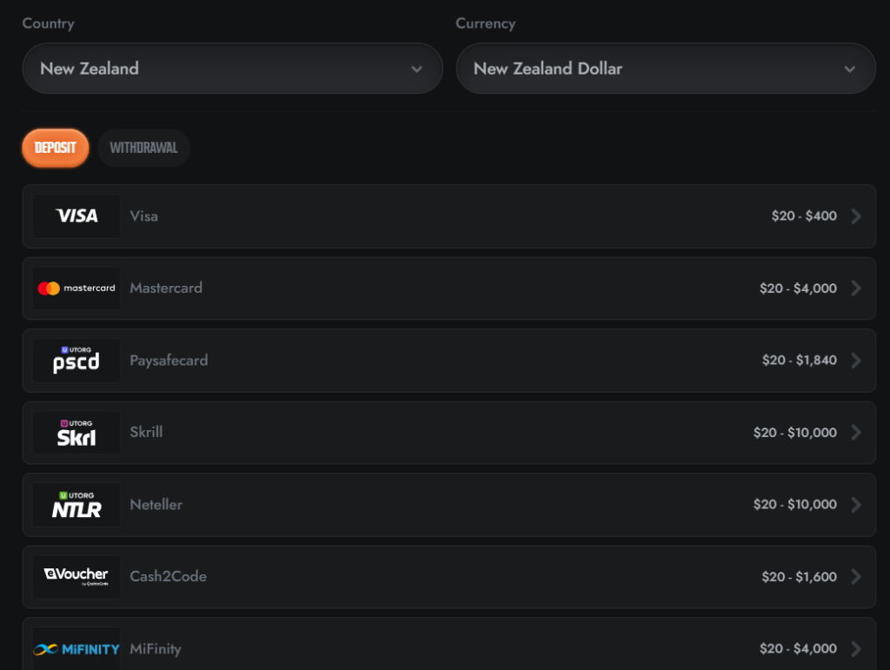Pick the Neteller method label
This screenshot has height=670, width=890.
tap(156, 504)
